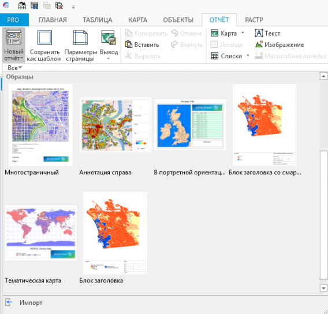Click the Новый отчёт button

point(14,45)
